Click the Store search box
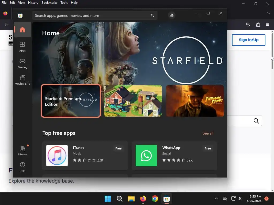The height and width of the screenshot is (205, 274). tap(95, 15)
